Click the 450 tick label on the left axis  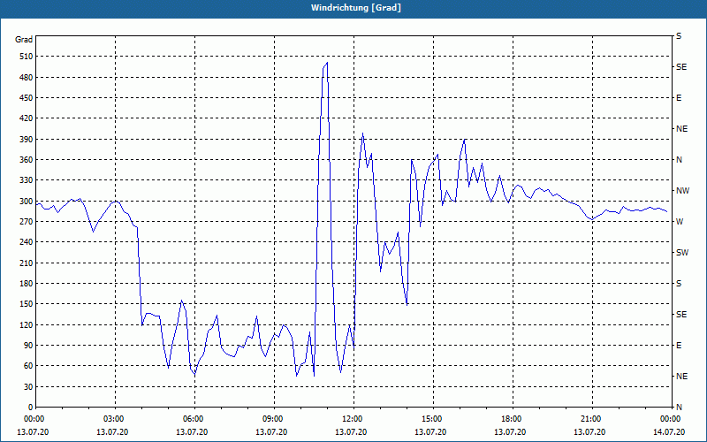[24, 98]
